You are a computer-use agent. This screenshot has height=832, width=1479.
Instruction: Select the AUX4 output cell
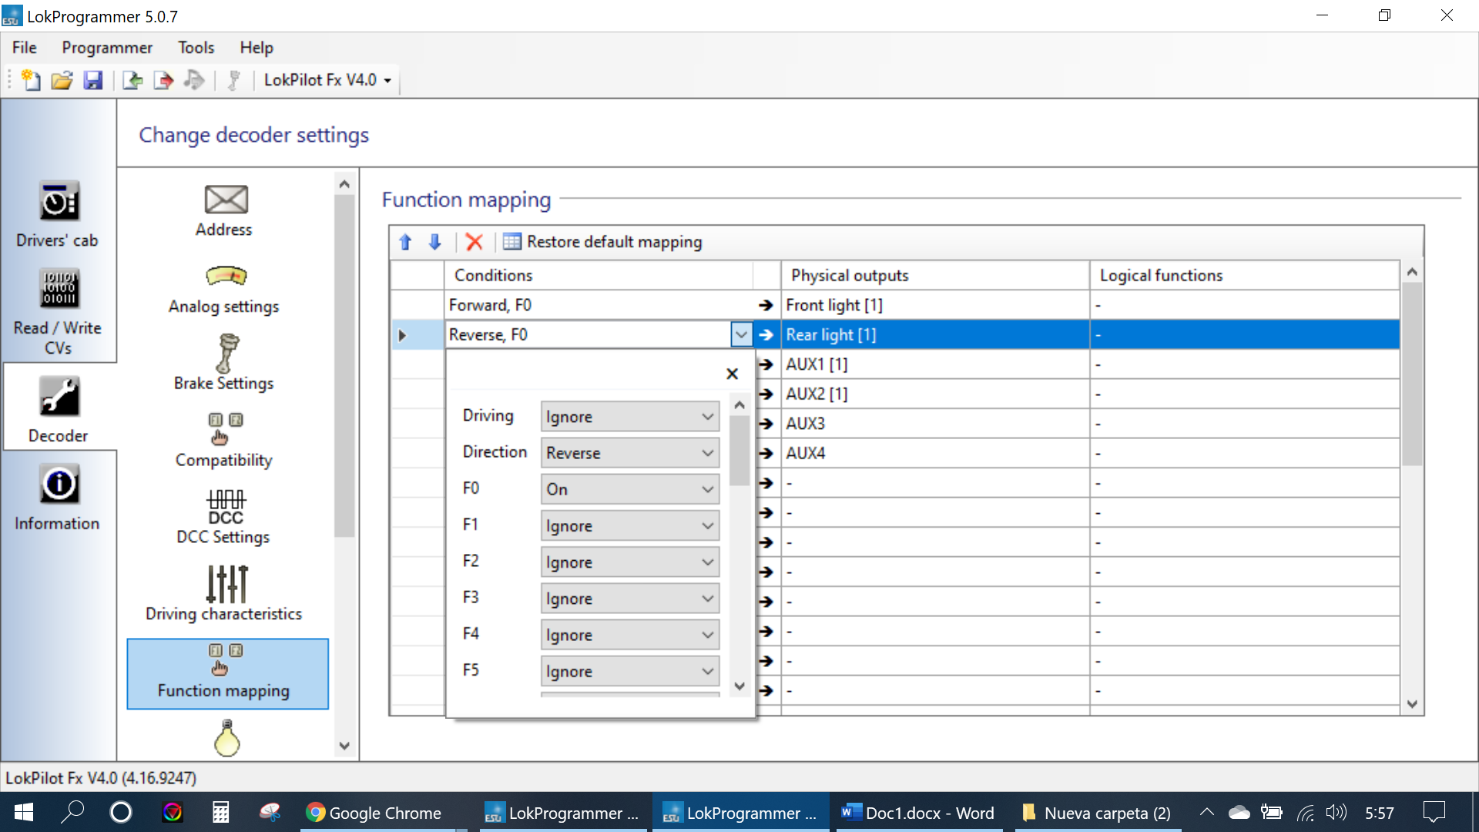tap(935, 453)
